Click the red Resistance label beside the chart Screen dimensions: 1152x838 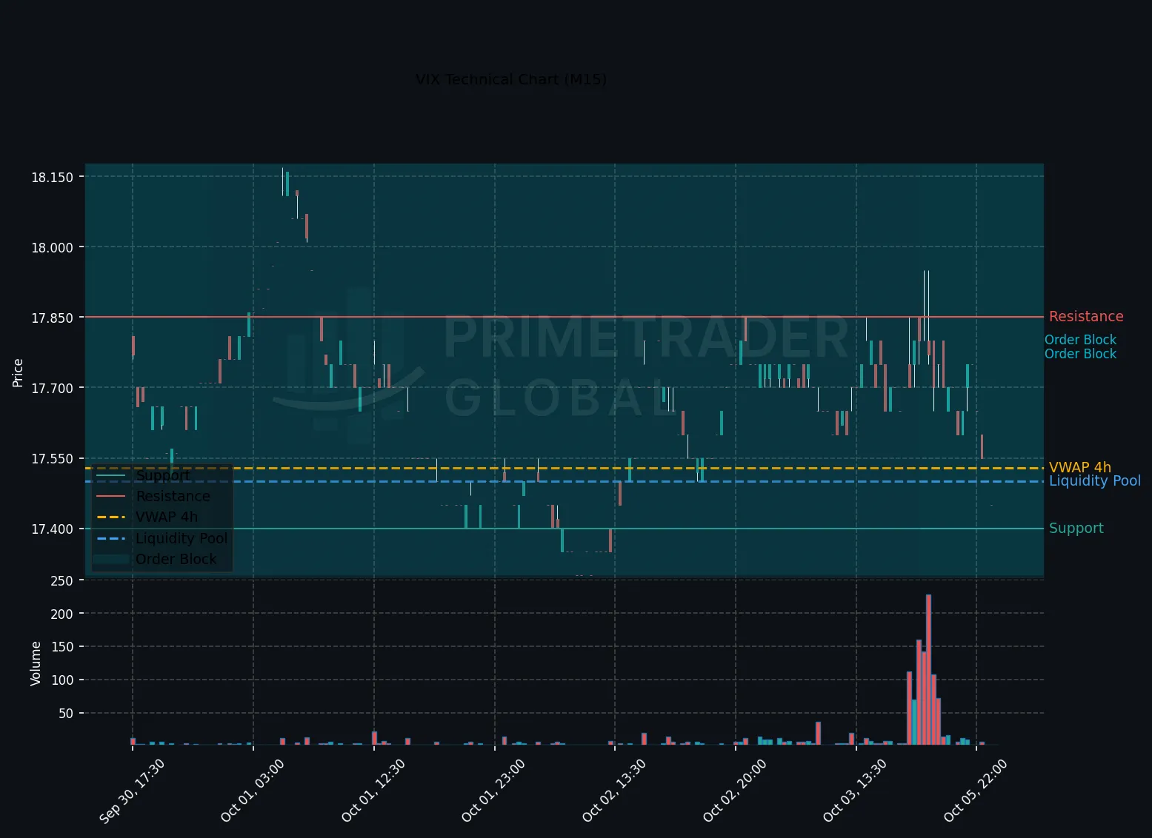pyautogui.click(x=1086, y=316)
